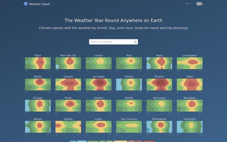Open the Vancouver temperature chart thumbnail
Screen dimensions: 227x142
point(159,106)
